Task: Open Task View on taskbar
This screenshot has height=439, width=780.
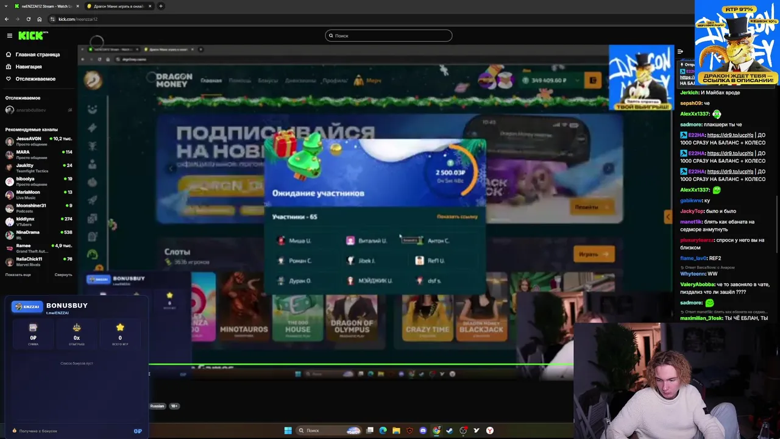Action: coord(370,430)
